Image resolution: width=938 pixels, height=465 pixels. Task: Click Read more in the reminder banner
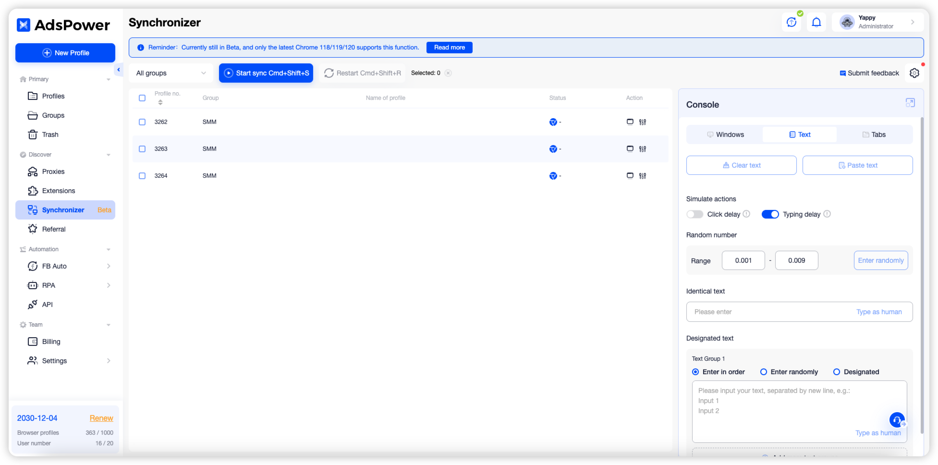point(450,48)
